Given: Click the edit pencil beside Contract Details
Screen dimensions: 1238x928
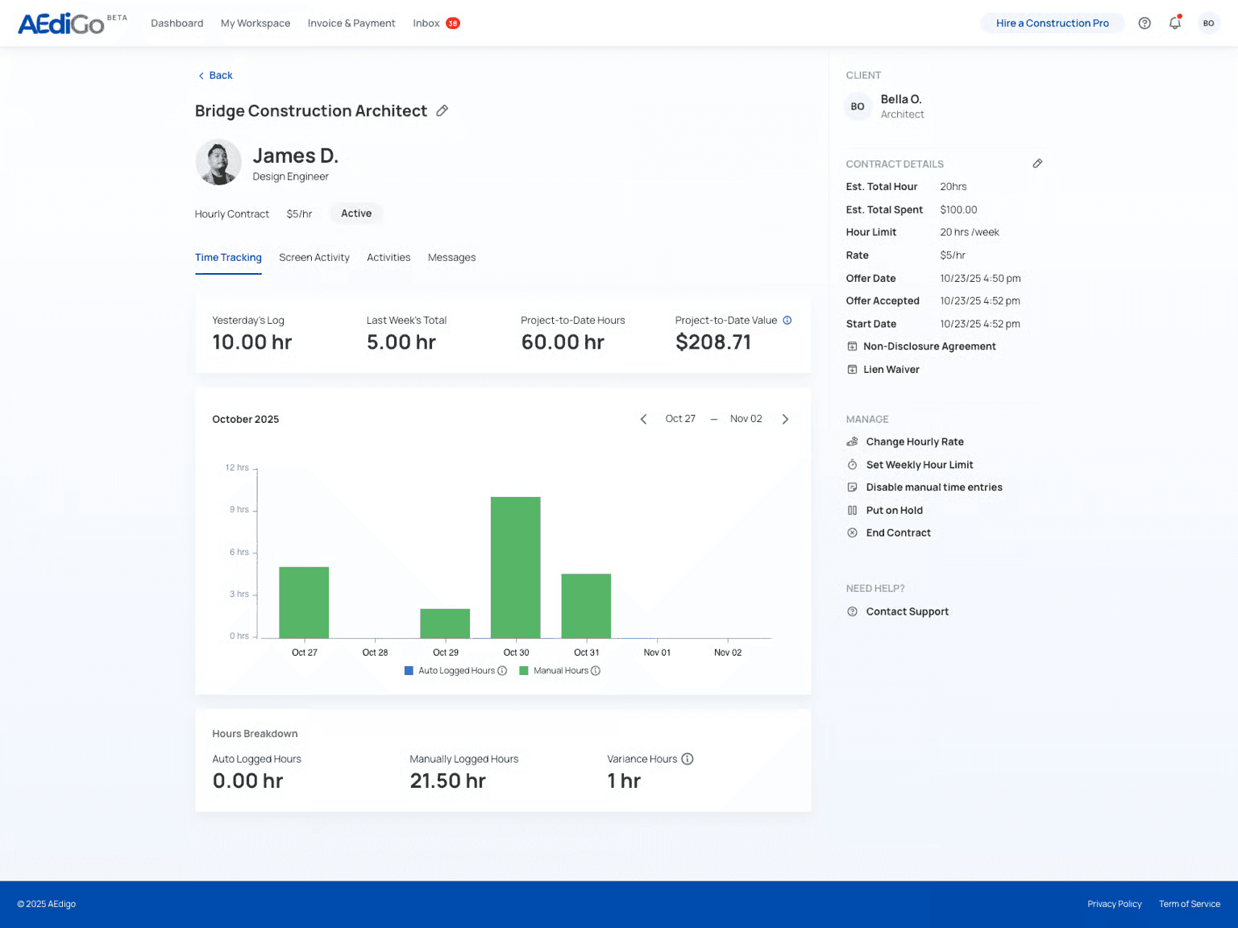Looking at the screenshot, I should click(x=1037, y=163).
